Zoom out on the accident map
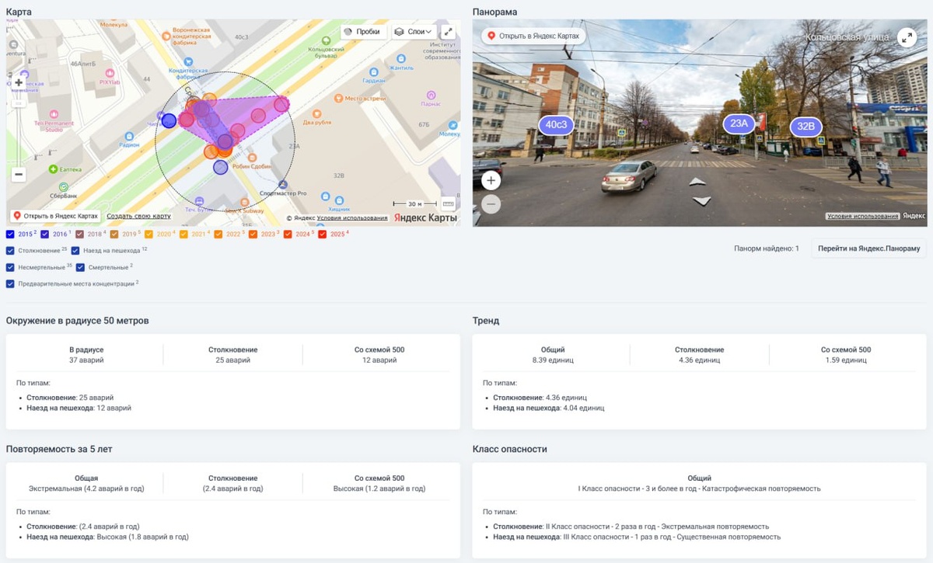The height and width of the screenshot is (563, 933). 19,175
